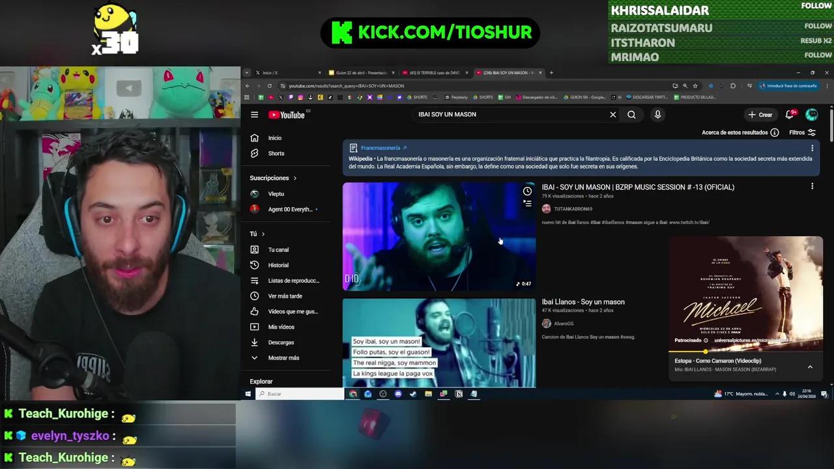834x469 pixels.
Task: Open the YouTube hamburger guide menu
Action: (x=254, y=115)
